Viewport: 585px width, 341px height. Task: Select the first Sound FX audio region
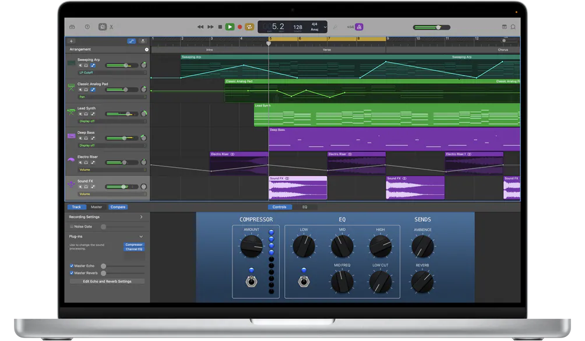[x=298, y=188]
